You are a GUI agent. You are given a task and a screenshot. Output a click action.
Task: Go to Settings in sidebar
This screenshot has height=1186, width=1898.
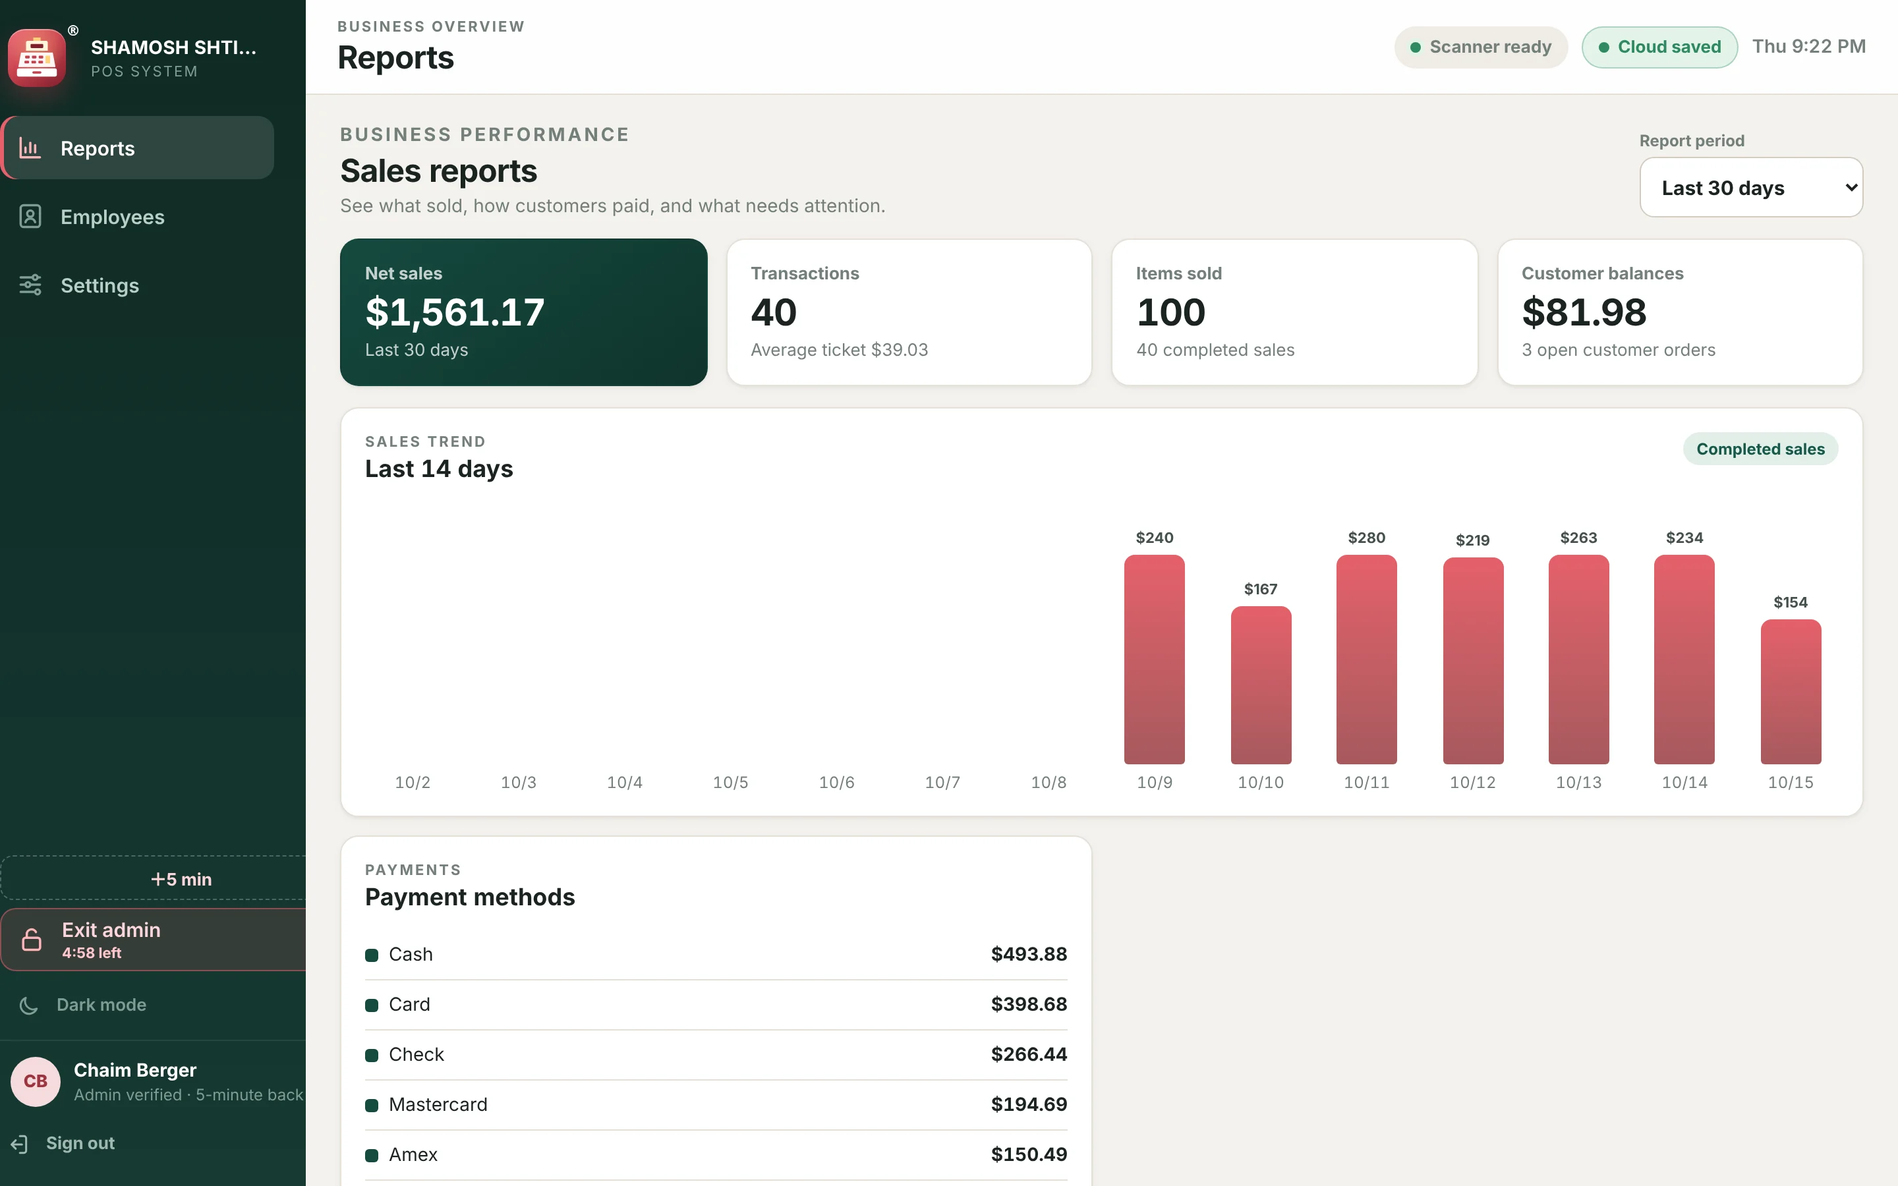[x=138, y=285]
